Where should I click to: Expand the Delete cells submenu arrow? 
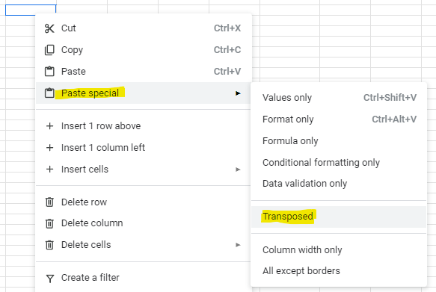pos(238,245)
